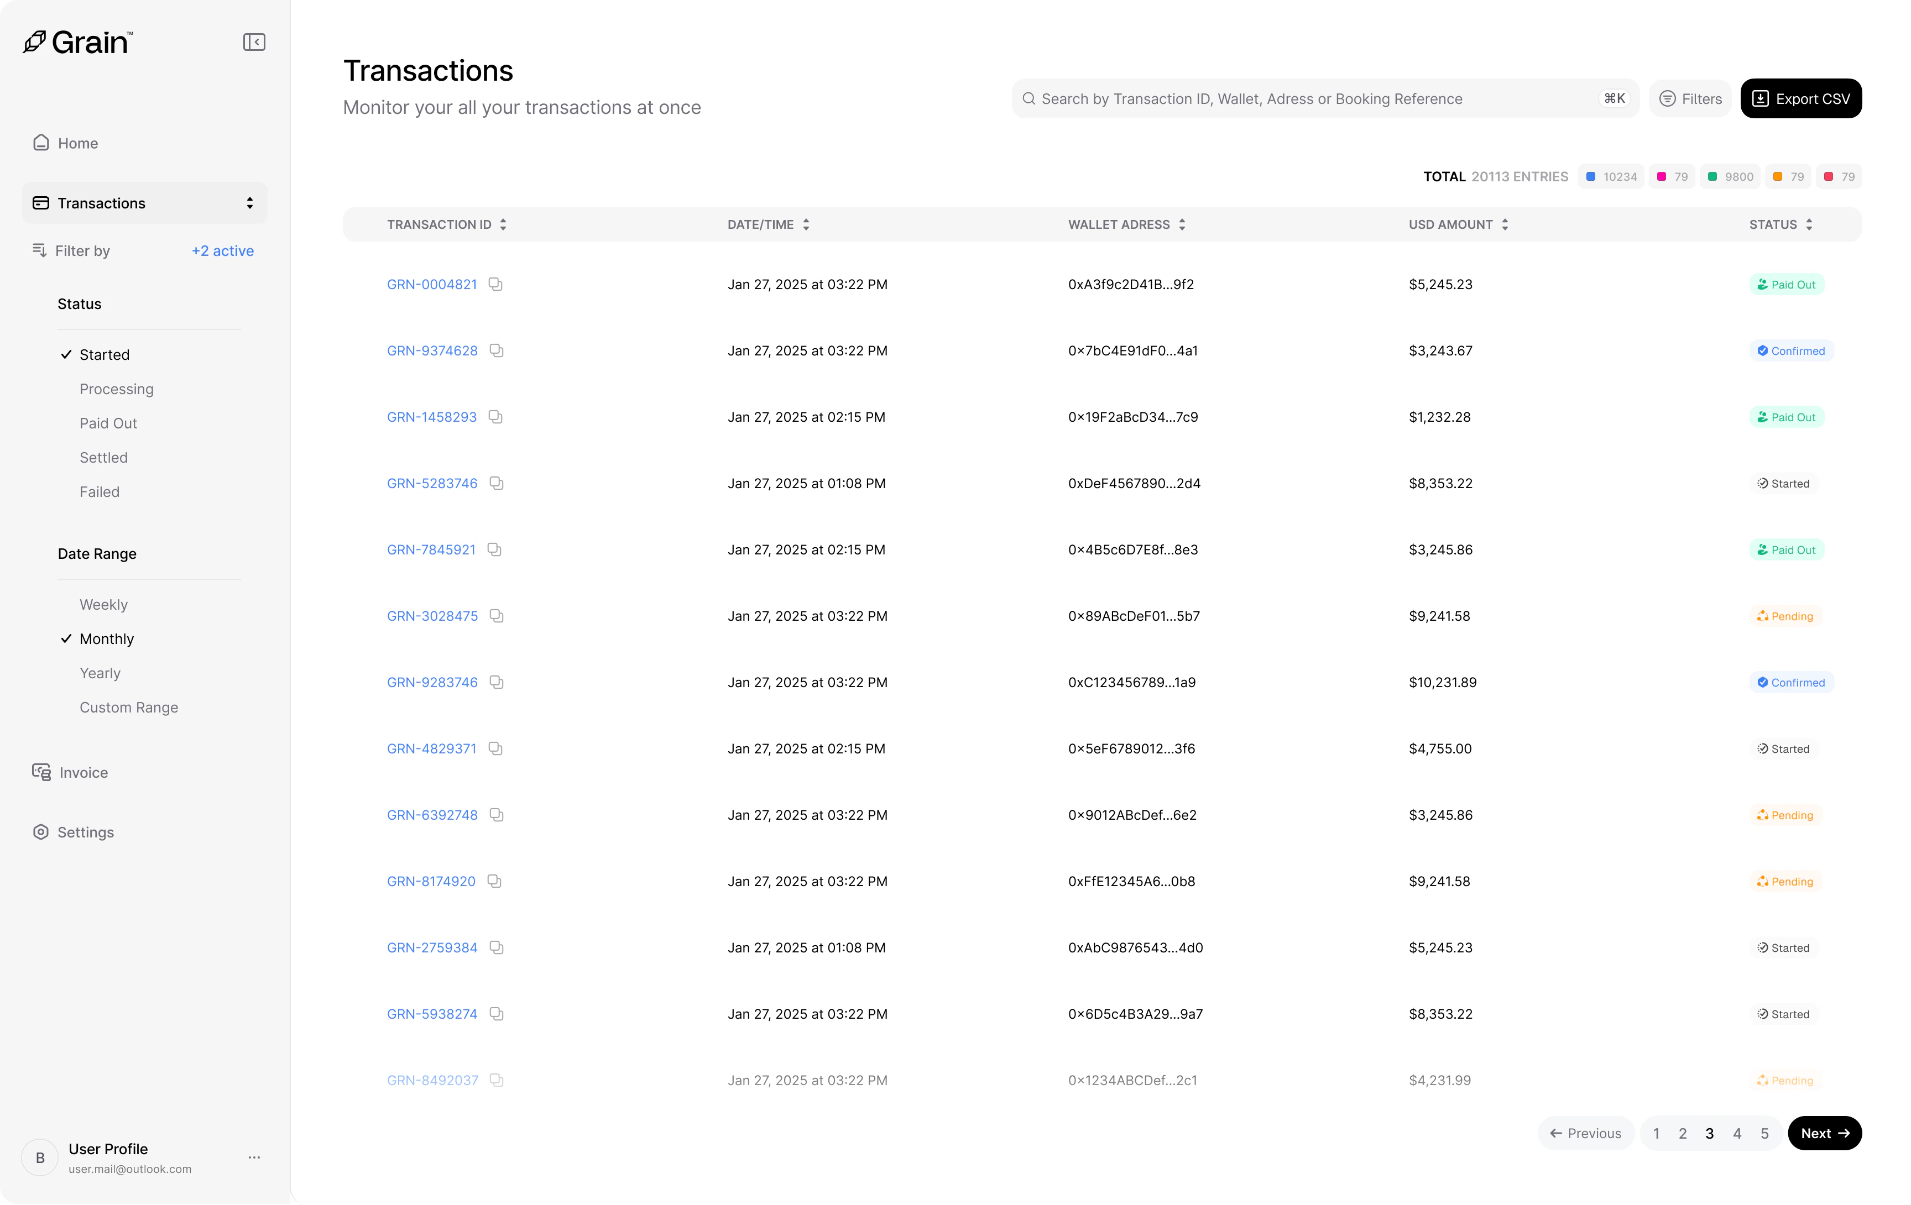Sort table by USD Amount column
This screenshot has height=1205, width=1911.
pyautogui.click(x=1505, y=224)
